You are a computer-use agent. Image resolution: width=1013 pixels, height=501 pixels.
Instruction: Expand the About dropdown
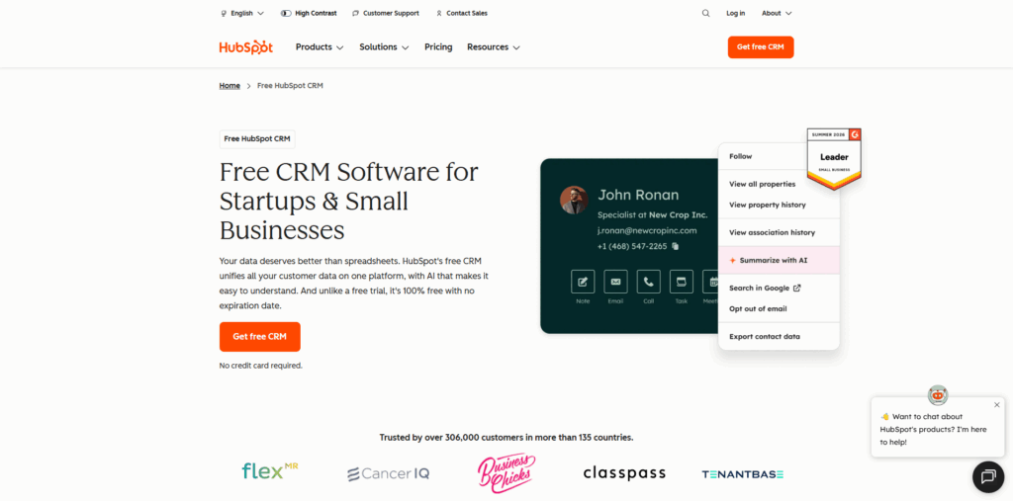click(x=777, y=13)
